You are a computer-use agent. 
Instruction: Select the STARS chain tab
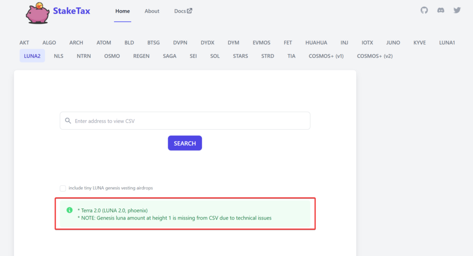[x=240, y=56]
